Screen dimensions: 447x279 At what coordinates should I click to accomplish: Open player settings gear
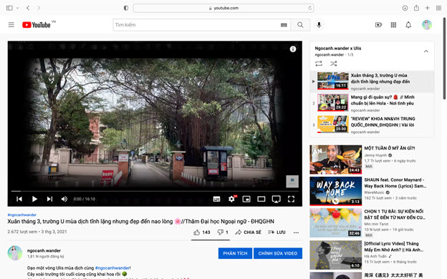[232, 199]
